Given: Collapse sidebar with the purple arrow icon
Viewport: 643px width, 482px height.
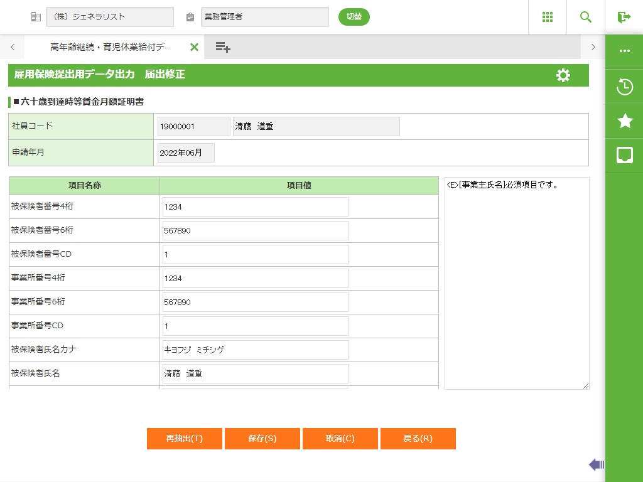Looking at the screenshot, I should (596, 464).
